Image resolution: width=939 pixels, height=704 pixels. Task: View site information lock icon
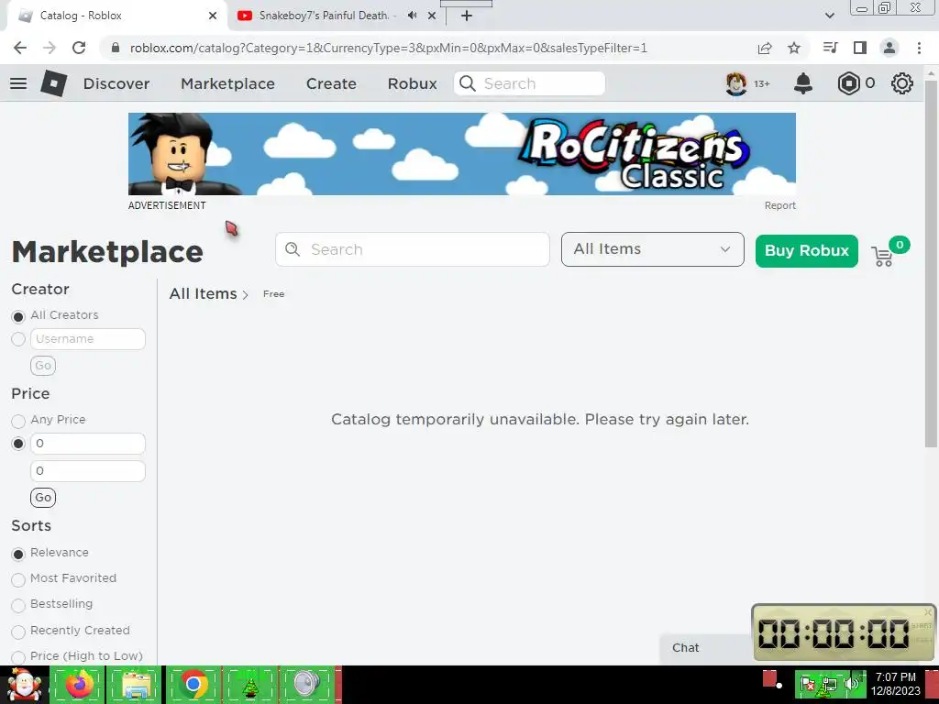tap(116, 48)
